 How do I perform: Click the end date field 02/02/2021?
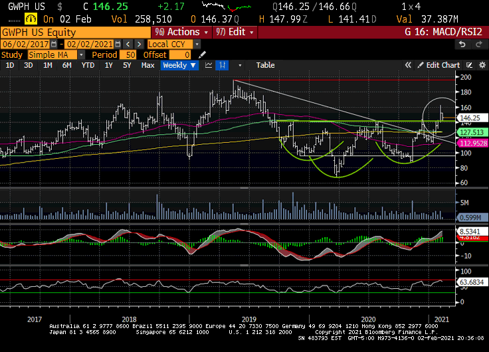coord(90,44)
